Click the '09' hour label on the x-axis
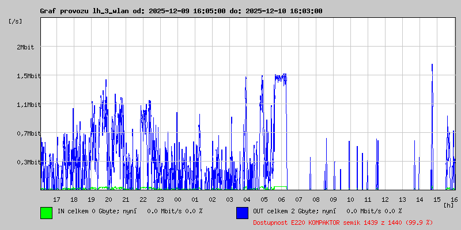461x230 pixels. tap(334, 200)
